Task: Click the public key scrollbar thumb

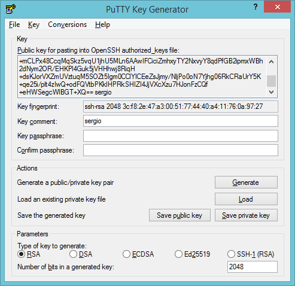Action: (x=271, y=81)
